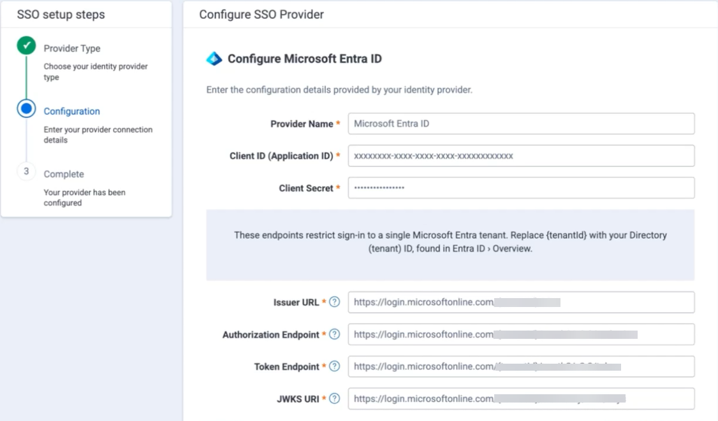Open help for Token Endpoint
This screenshot has width=718, height=421.
[x=335, y=367]
